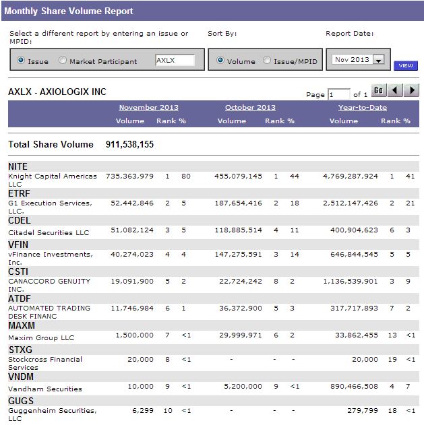This screenshot has height=425, width=424.
Task: Click October volume 5,200,000
Action: 243,386
